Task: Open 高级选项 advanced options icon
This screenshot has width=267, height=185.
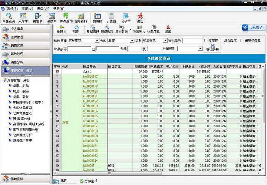Action: coord(107,29)
